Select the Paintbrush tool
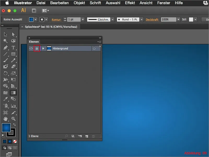This screenshot has width=209, height=157. (x=5, y=60)
